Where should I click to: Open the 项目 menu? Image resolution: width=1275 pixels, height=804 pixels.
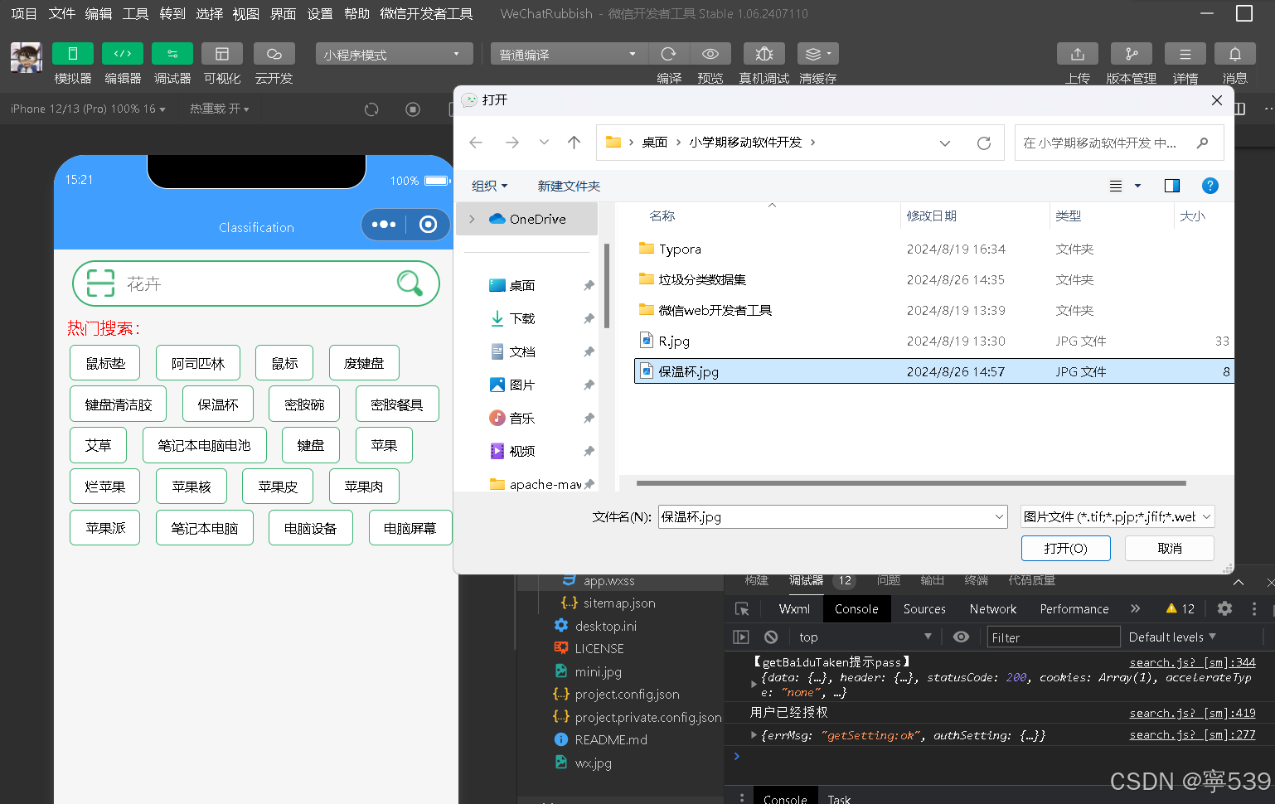click(24, 13)
